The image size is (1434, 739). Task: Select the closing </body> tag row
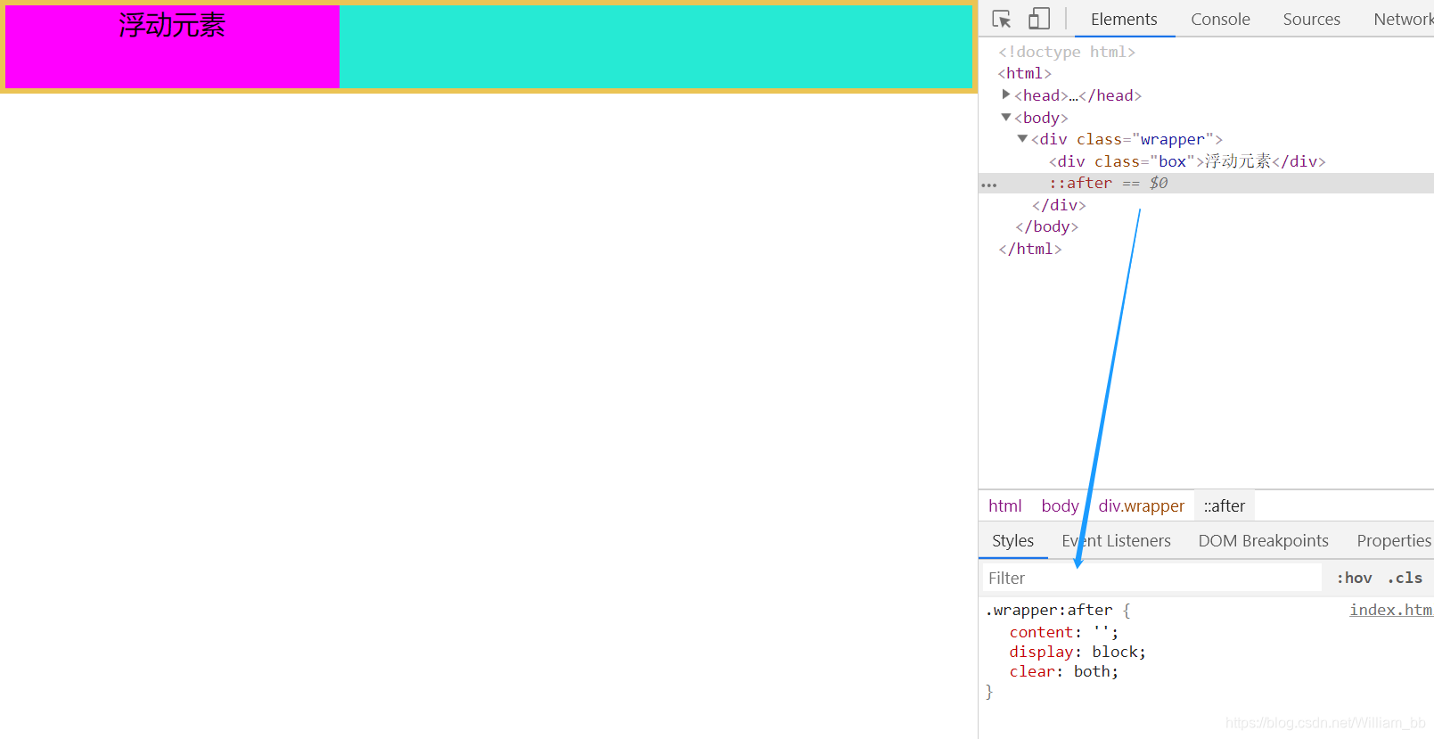[1047, 226]
